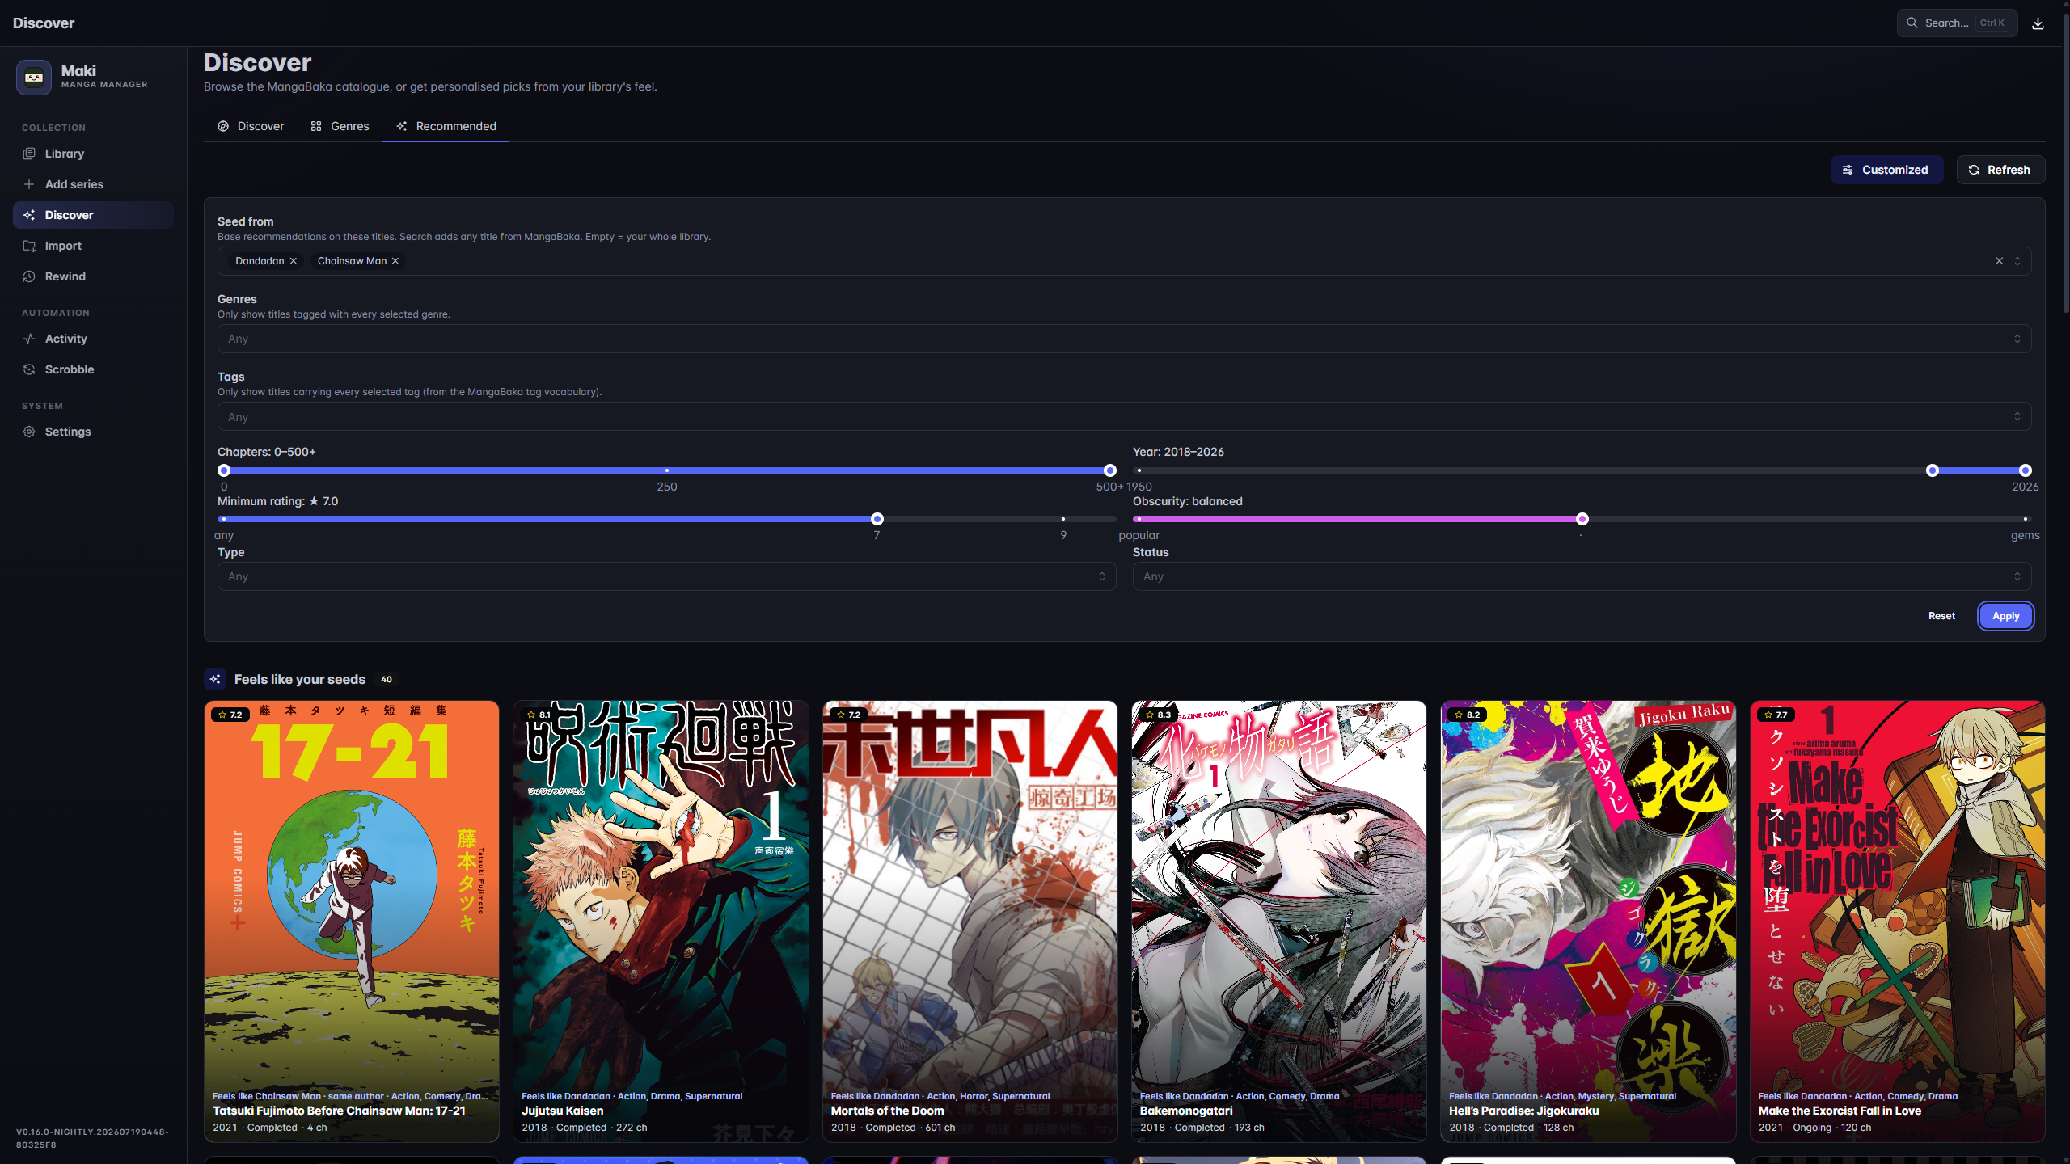Remove the Dandadan seed chip
Screen dimensions: 2070x1164
click(294, 261)
